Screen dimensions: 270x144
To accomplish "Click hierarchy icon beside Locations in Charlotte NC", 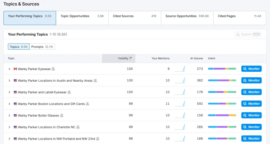I will (78, 127).
